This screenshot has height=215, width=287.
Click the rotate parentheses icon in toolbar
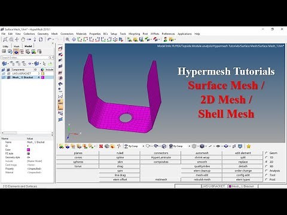click(x=41, y=39)
